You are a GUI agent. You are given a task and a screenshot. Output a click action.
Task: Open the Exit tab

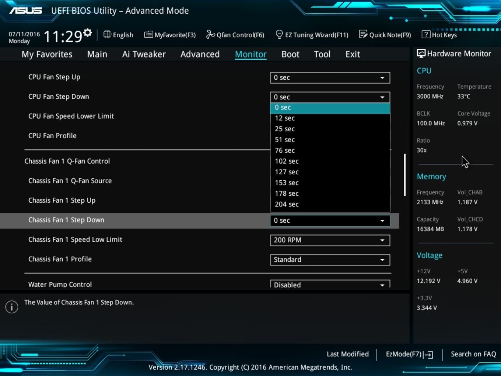pos(353,54)
